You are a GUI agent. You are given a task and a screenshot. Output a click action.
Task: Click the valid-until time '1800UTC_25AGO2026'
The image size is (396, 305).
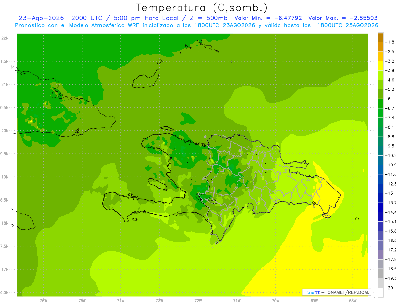pyautogui.click(x=347, y=25)
